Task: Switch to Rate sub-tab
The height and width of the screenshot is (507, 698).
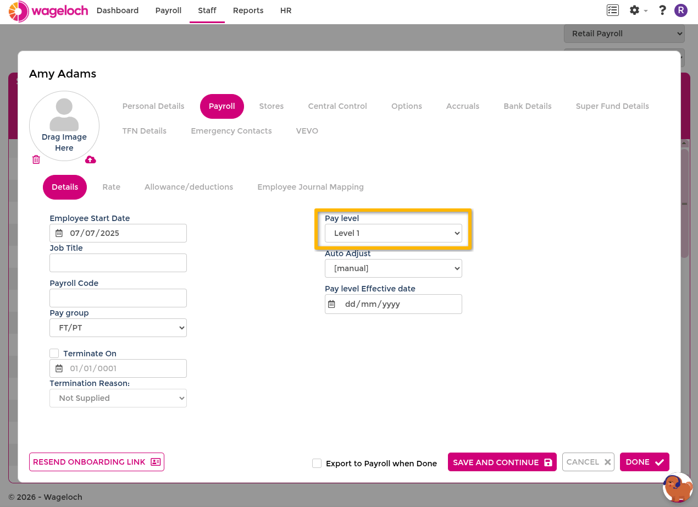Action: [x=112, y=187]
